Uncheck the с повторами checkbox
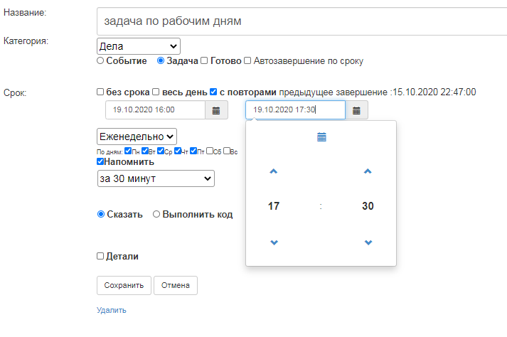 (213, 92)
